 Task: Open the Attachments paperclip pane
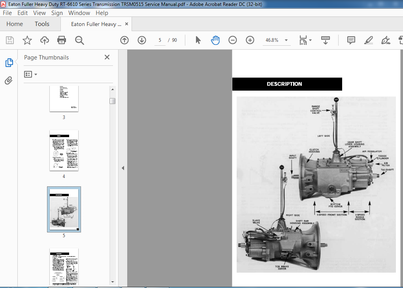[x=8, y=80]
